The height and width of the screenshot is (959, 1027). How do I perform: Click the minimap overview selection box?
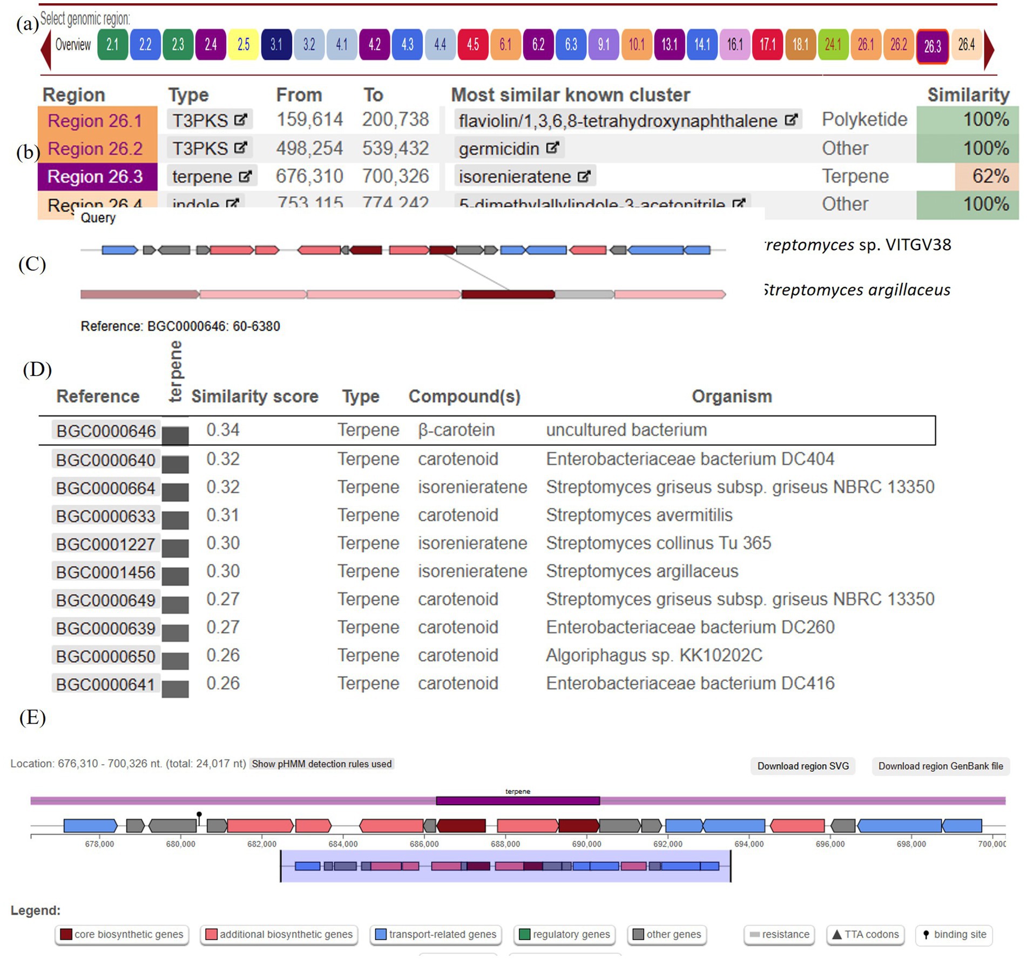click(505, 866)
